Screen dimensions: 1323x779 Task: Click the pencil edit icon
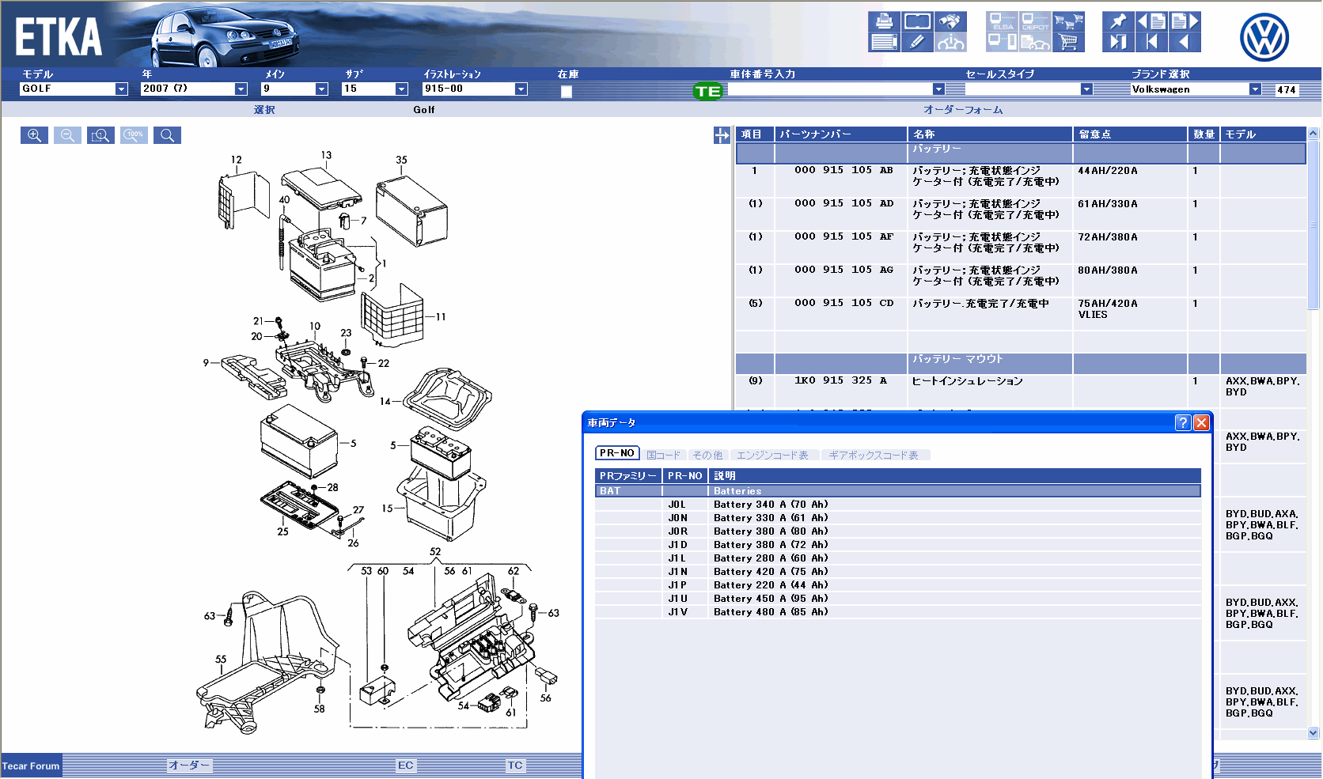coord(917,42)
